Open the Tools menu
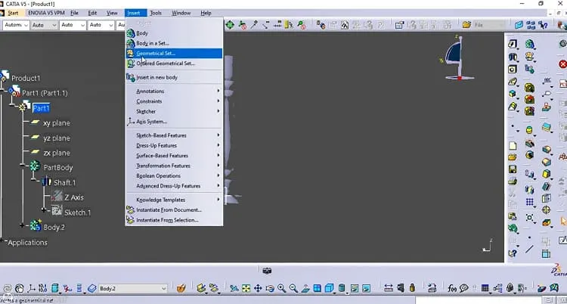The width and height of the screenshot is (567, 304). point(156,13)
